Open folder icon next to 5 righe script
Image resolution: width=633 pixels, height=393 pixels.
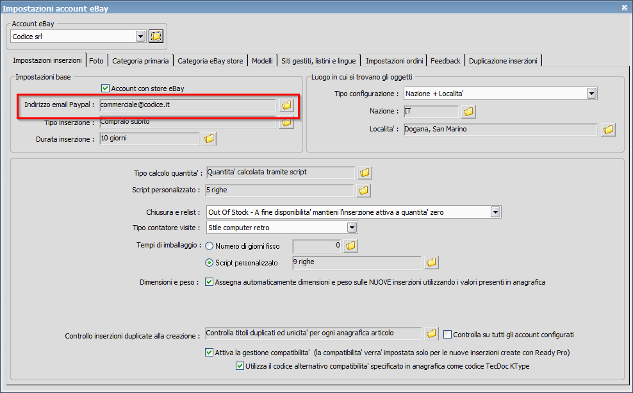tap(363, 190)
